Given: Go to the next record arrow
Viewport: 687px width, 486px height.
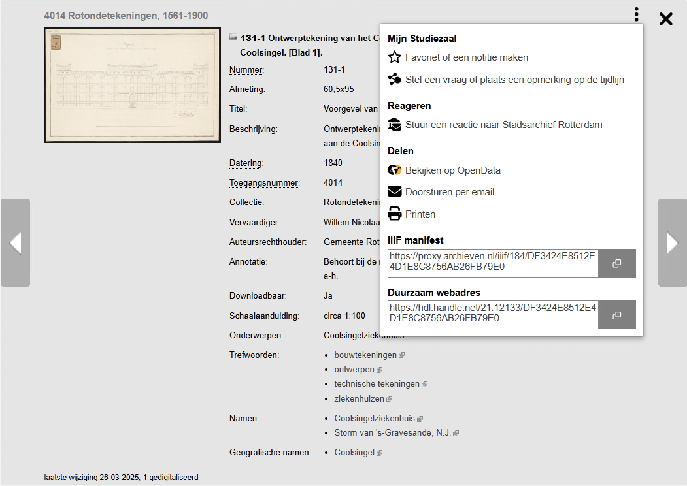Looking at the screenshot, I should (672, 243).
